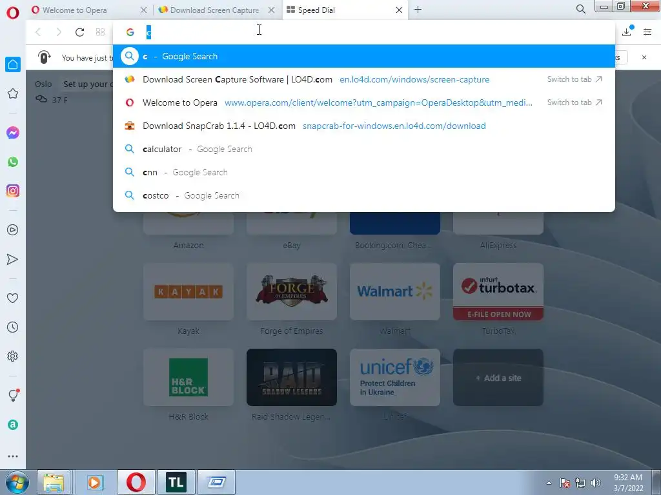
Task: Close the Speed Dial tab
Action: coord(399,10)
